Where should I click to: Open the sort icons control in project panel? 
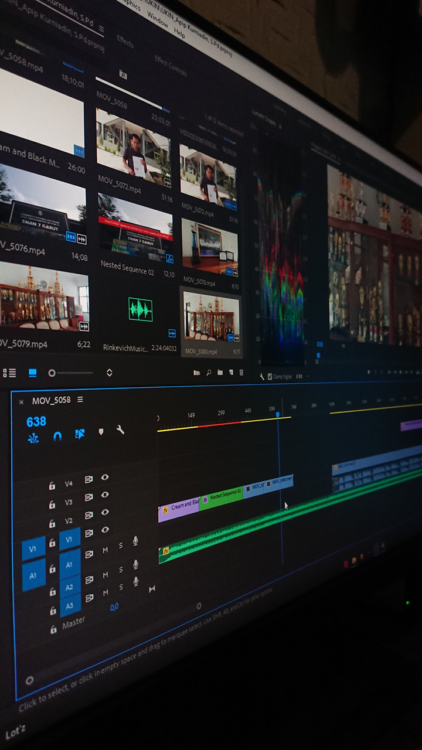point(109,373)
